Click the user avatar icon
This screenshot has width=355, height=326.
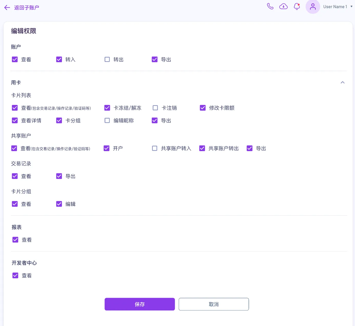pyautogui.click(x=313, y=6)
